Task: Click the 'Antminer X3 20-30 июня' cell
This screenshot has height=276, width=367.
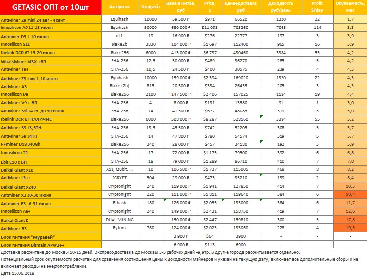Action: coord(51,194)
